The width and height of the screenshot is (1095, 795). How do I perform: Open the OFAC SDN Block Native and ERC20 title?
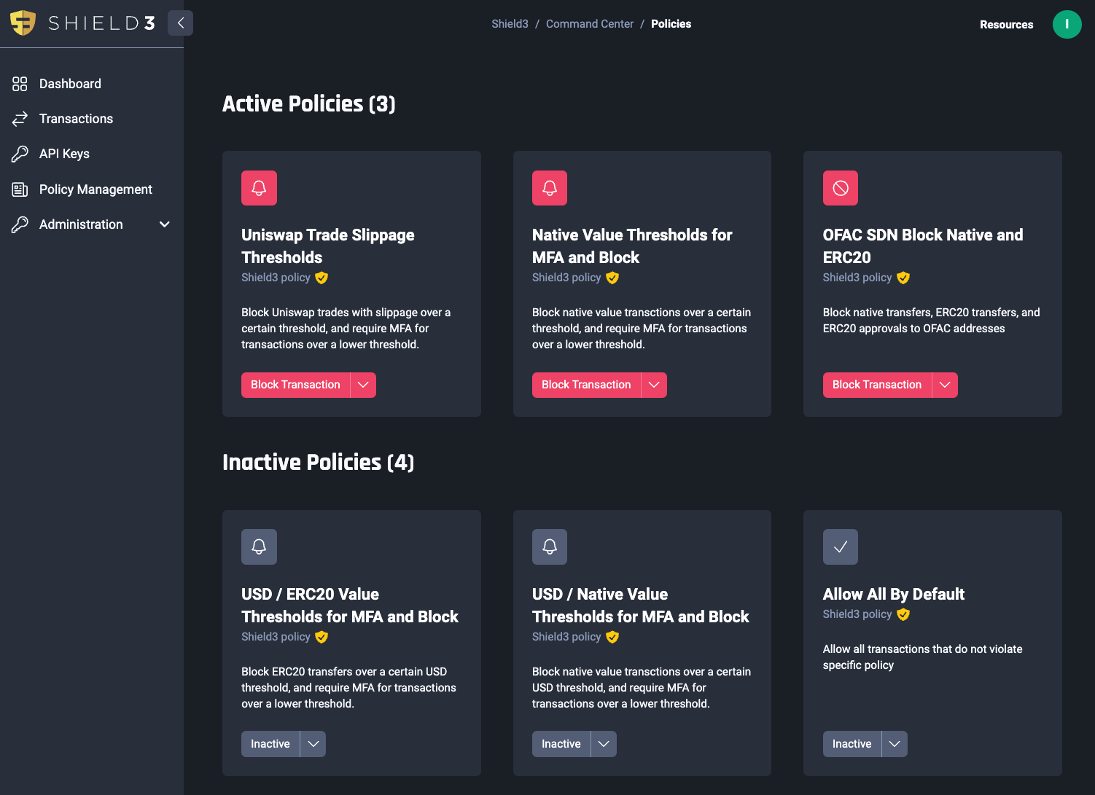coord(923,246)
